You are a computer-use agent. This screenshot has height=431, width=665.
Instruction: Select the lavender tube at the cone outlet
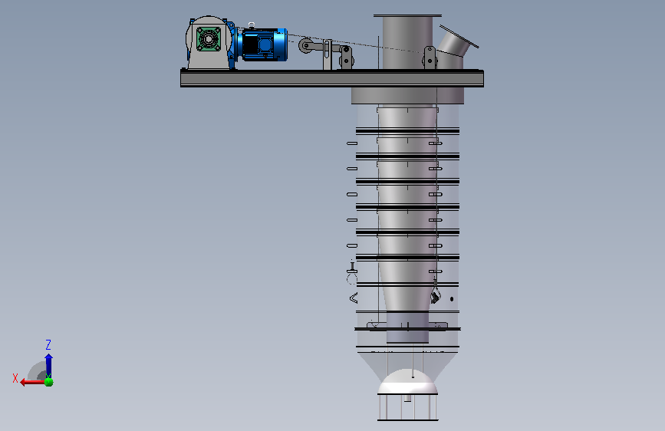coord(407,327)
